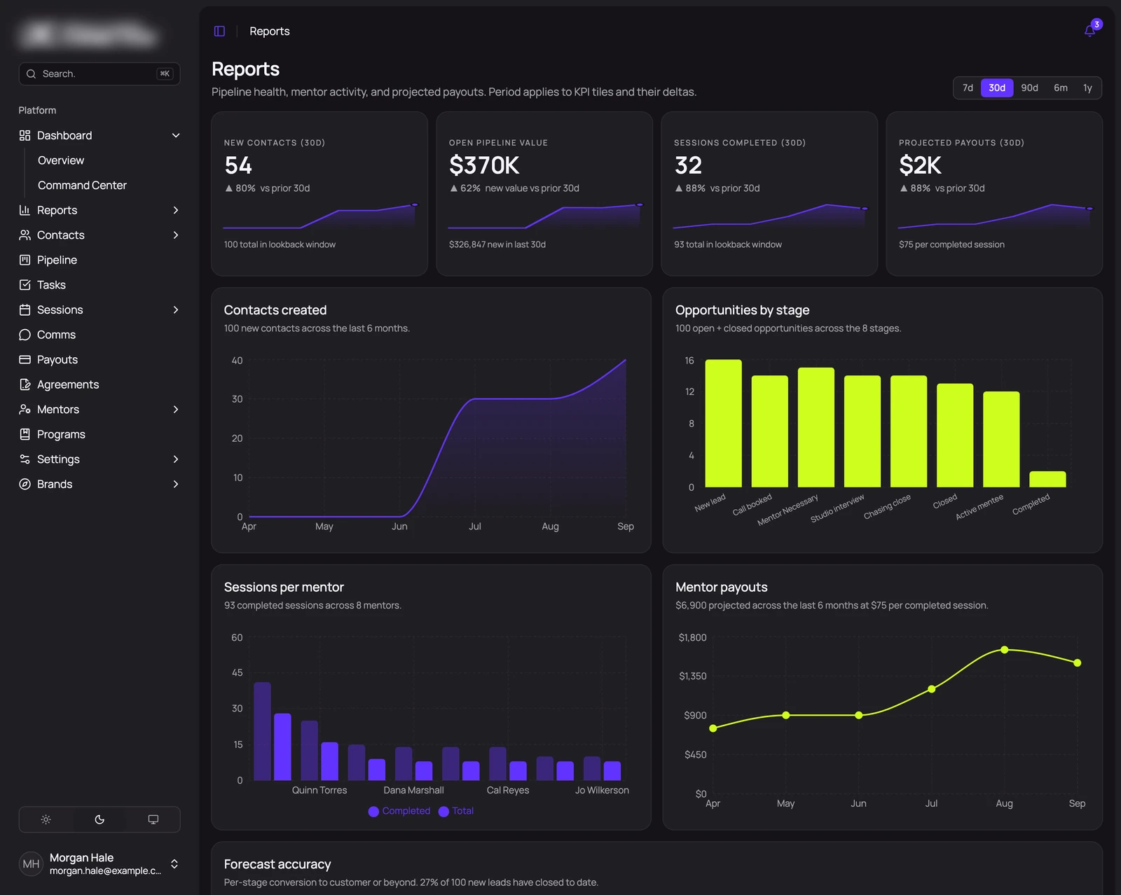Expand the Reports submenu chevron
This screenshot has width=1121, height=895.
click(x=176, y=210)
